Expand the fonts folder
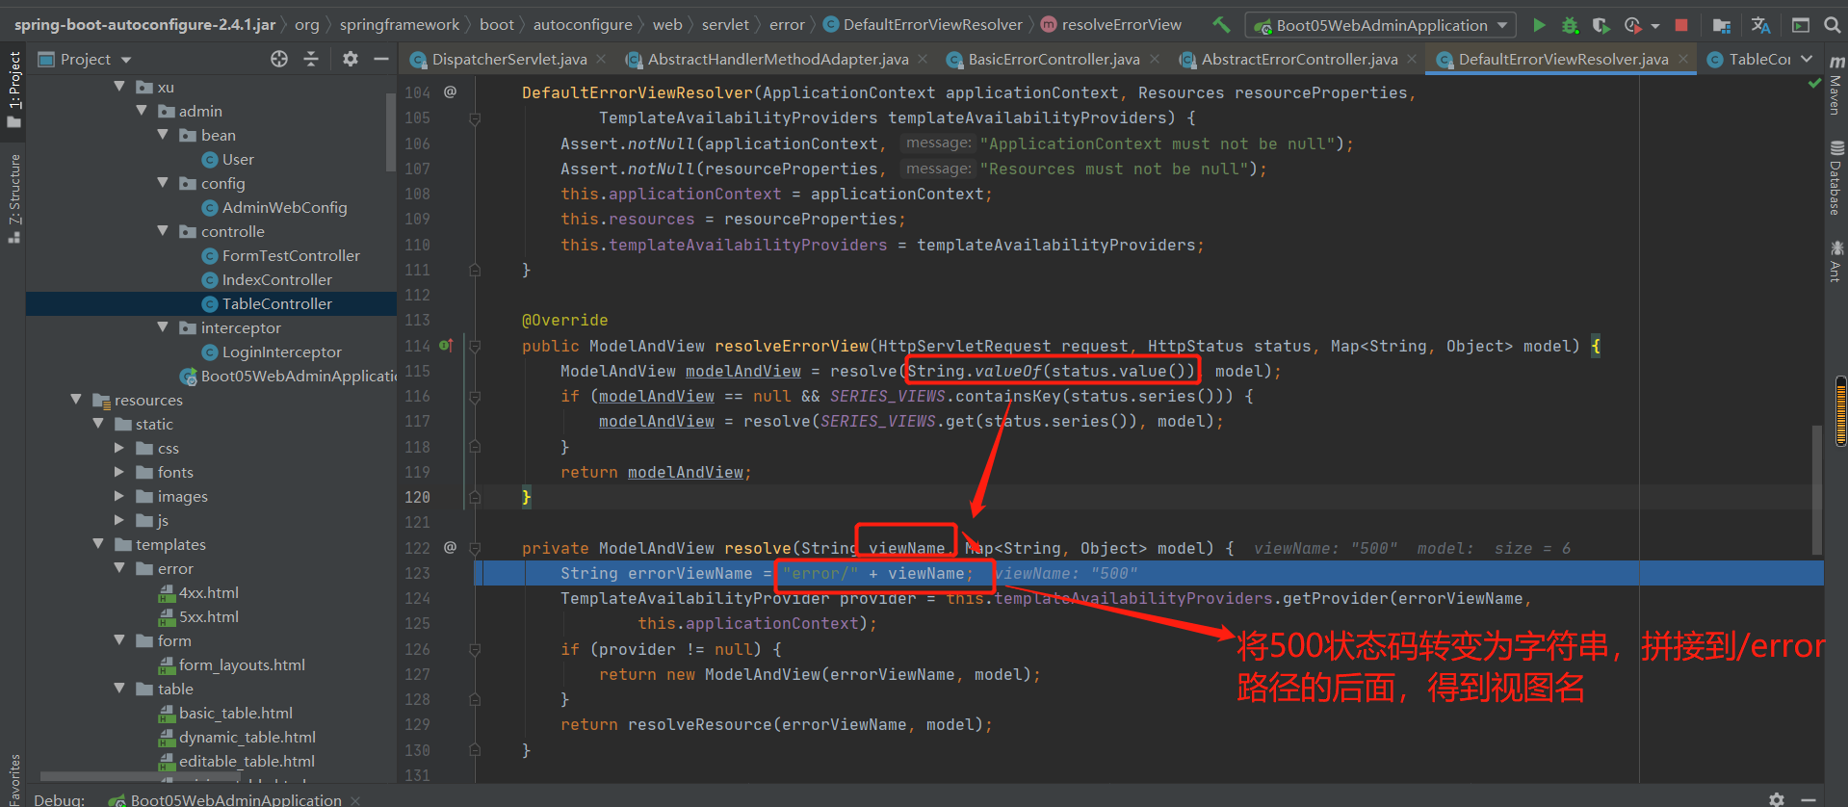Viewport: 1848px width, 807px height. coord(119,472)
